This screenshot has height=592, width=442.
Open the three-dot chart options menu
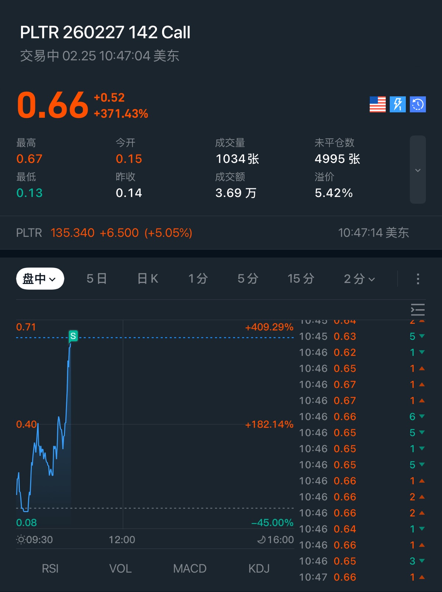pyautogui.click(x=418, y=279)
